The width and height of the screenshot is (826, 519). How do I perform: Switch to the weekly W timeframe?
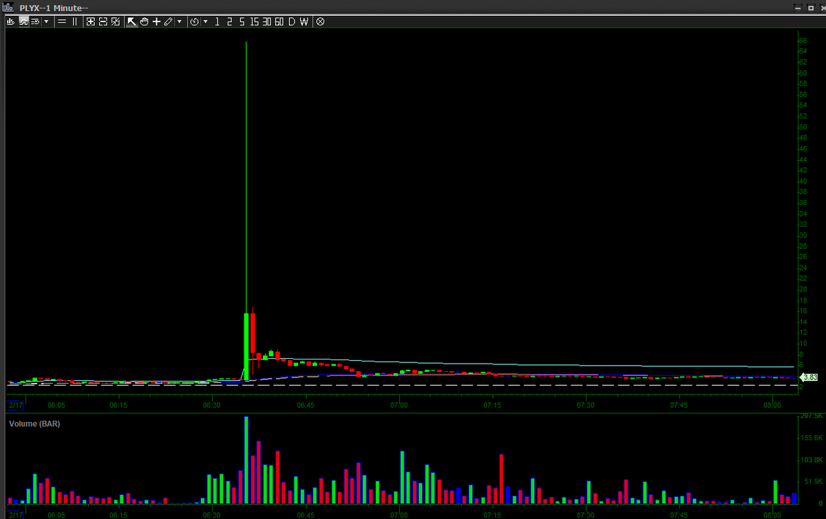pyautogui.click(x=304, y=21)
